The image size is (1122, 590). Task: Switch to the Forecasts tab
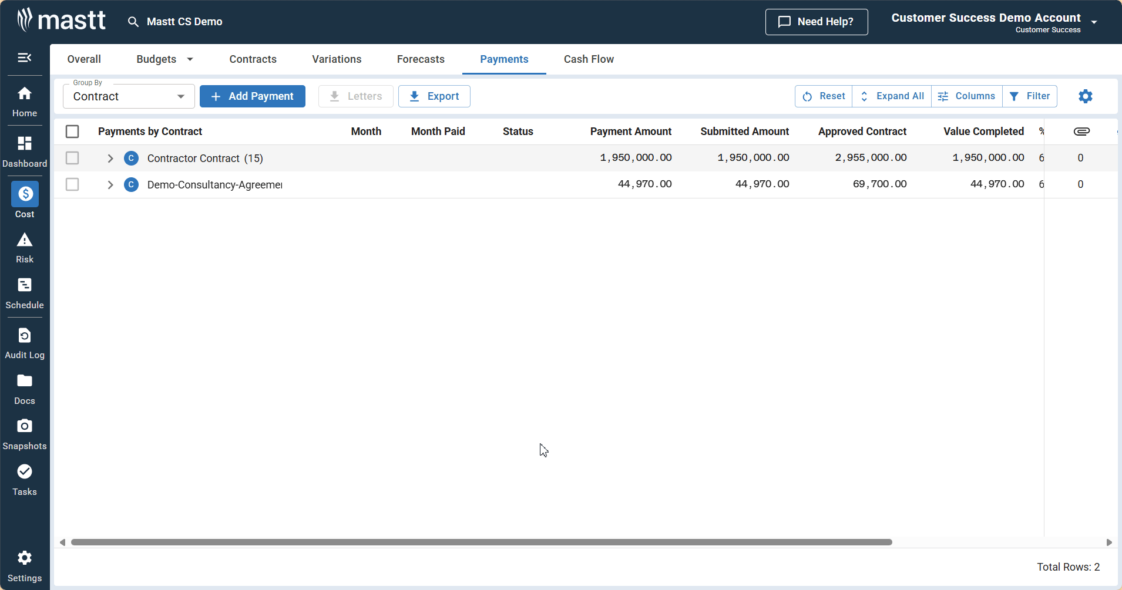(421, 59)
